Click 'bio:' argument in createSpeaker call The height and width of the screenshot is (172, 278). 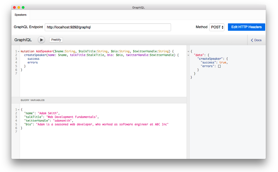(x=111, y=55)
